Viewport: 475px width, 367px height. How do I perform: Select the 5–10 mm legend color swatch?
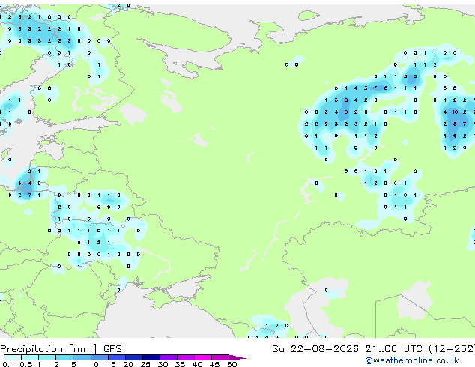click(82, 357)
